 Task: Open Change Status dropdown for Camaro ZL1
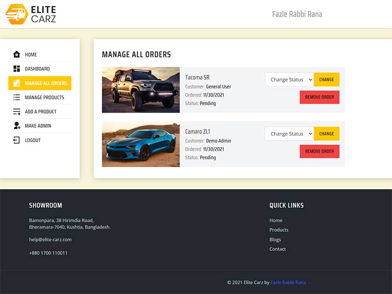(289, 134)
